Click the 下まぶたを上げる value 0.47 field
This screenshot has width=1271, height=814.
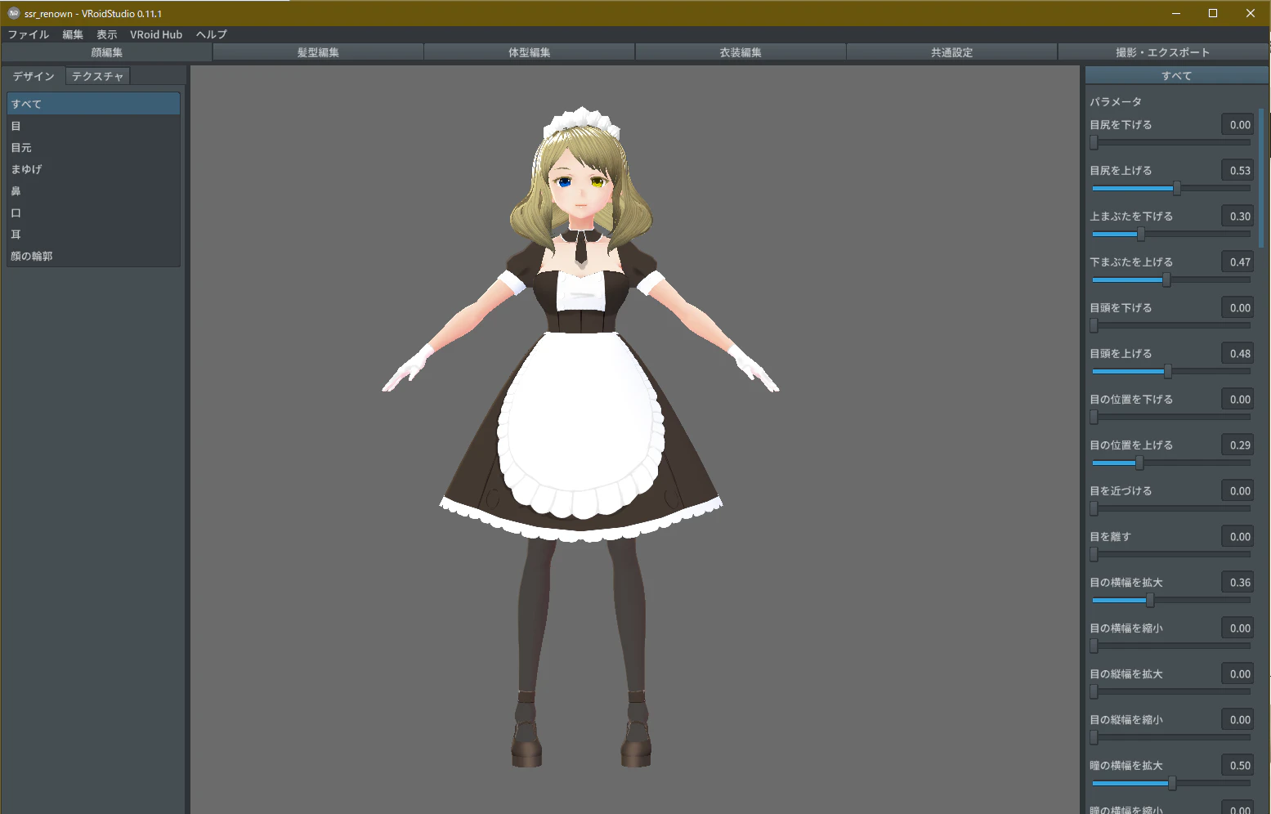[1237, 262]
